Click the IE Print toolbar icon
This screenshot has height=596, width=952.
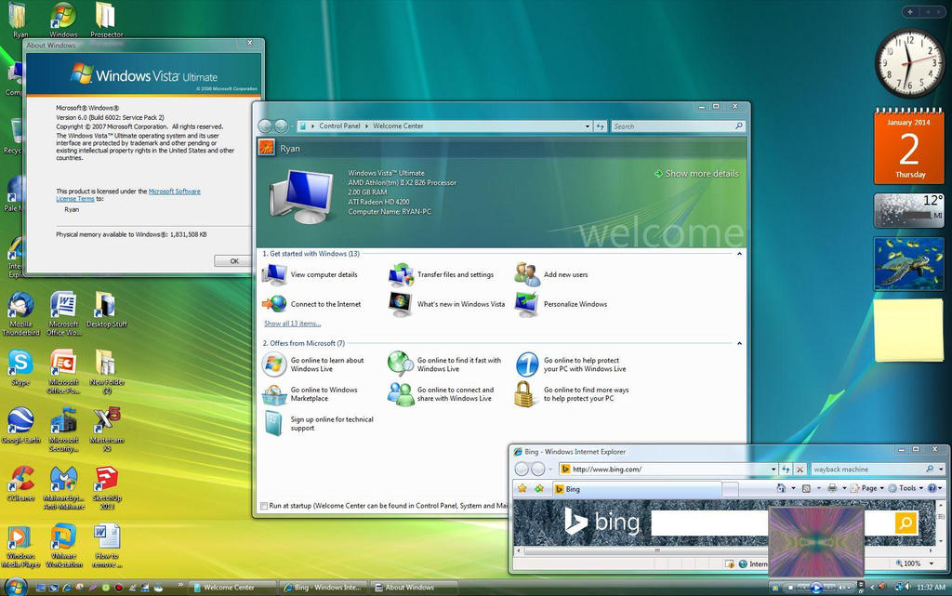coord(832,488)
